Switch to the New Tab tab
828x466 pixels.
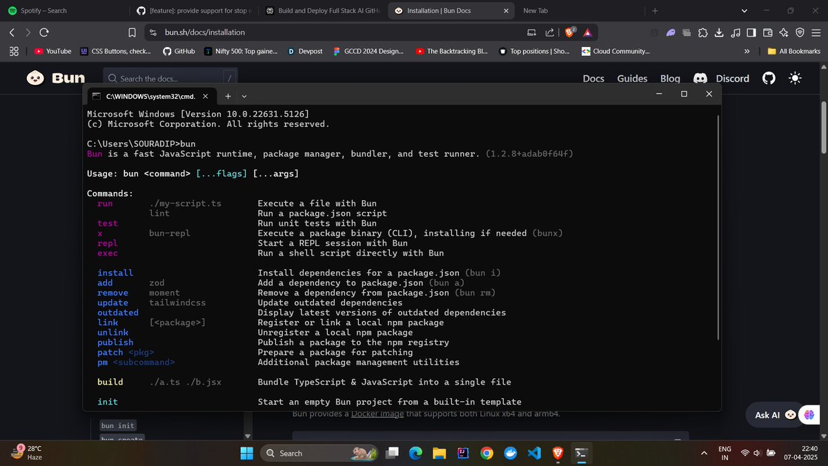580,11
